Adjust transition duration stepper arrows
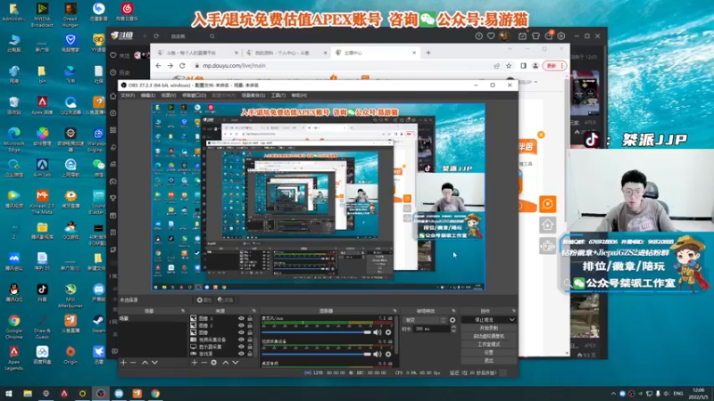714x401 pixels. tap(453, 329)
